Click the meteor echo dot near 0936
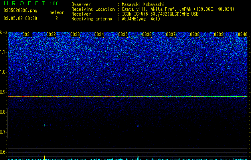The height and width of the screenshot is (160, 251). pyautogui.click(x=138, y=126)
